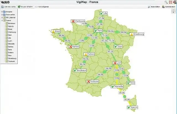
Task: Click the 86.5k label nearest Strasbourg
Action: click(124, 32)
